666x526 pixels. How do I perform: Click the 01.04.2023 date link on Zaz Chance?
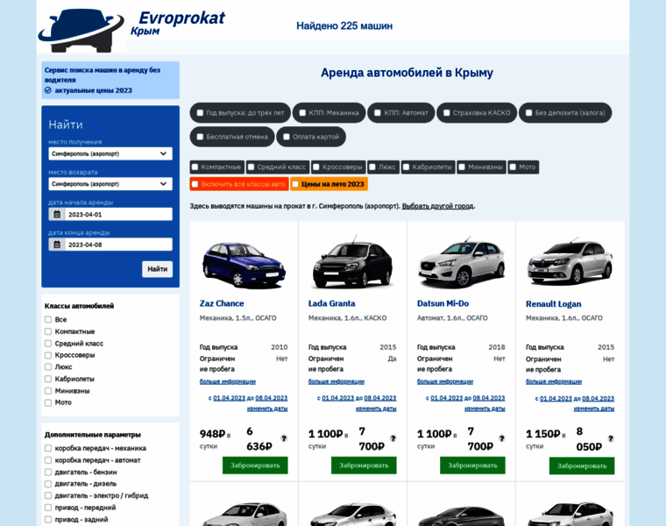(x=230, y=398)
